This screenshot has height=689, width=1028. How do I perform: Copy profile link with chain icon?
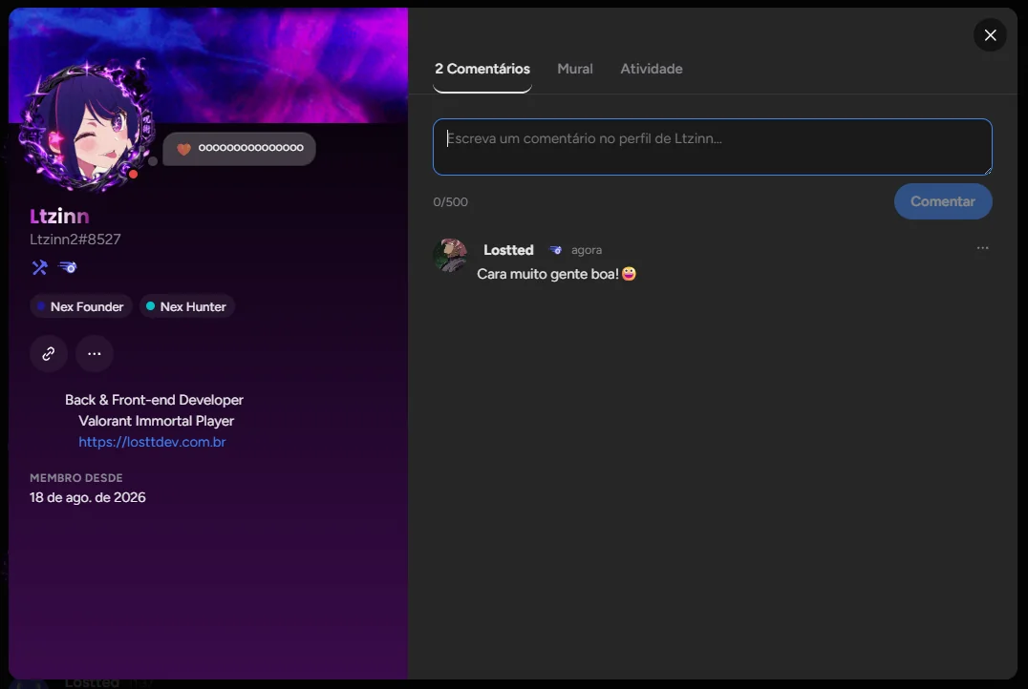pos(49,354)
